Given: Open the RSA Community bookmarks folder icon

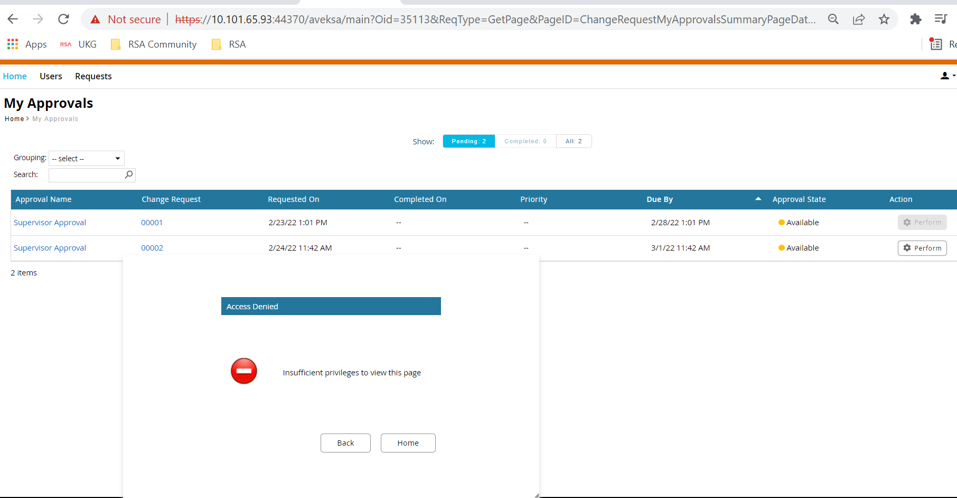Looking at the screenshot, I should click(115, 44).
